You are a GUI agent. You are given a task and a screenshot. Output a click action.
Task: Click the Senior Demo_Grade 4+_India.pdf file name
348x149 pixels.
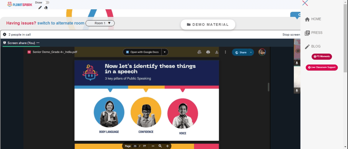click(55, 52)
